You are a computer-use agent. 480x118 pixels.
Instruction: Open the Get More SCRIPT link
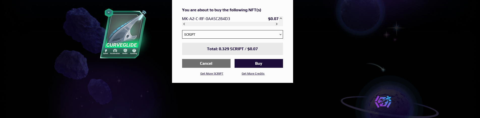212,74
